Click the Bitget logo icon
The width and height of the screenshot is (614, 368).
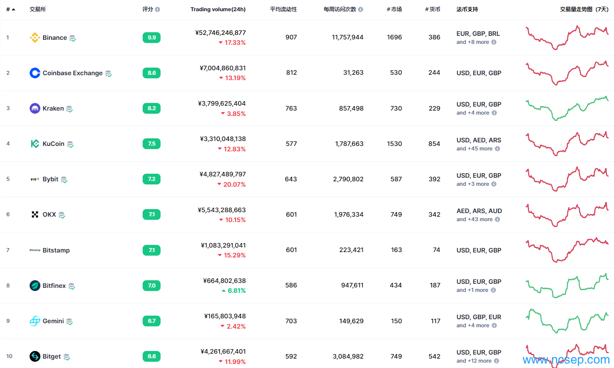pyautogui.click(x=35, y=356)
